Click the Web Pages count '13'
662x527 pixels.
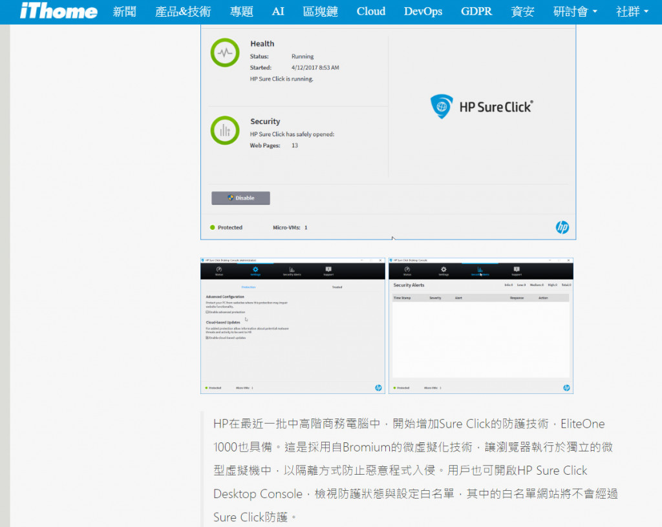click(x=295, y=145)
